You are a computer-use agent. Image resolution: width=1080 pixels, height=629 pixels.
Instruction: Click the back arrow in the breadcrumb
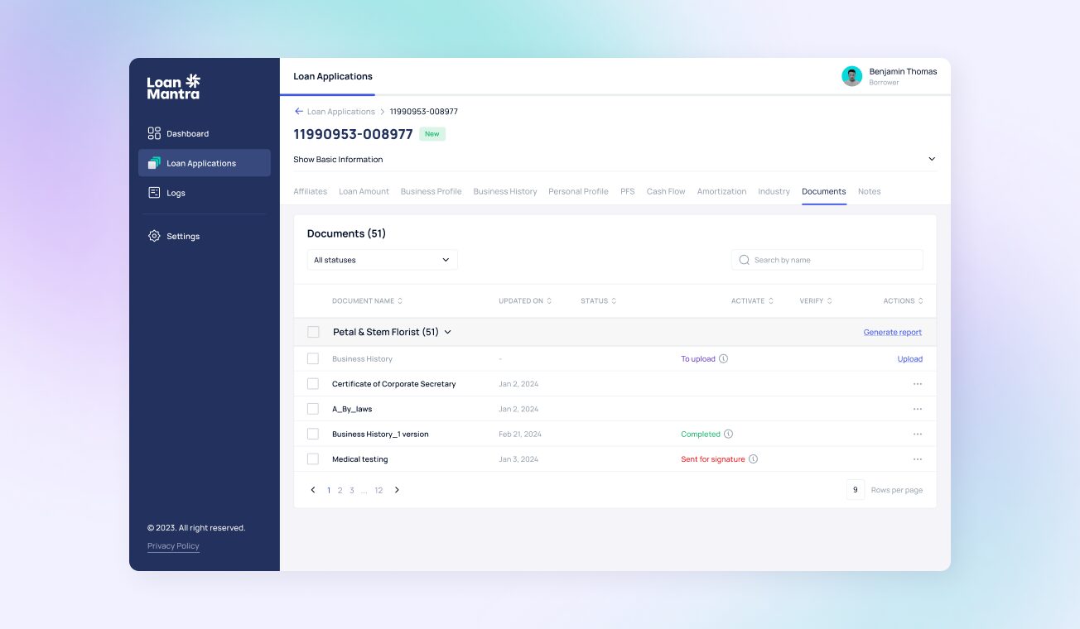pyautogui.click(x=298, y=111)
